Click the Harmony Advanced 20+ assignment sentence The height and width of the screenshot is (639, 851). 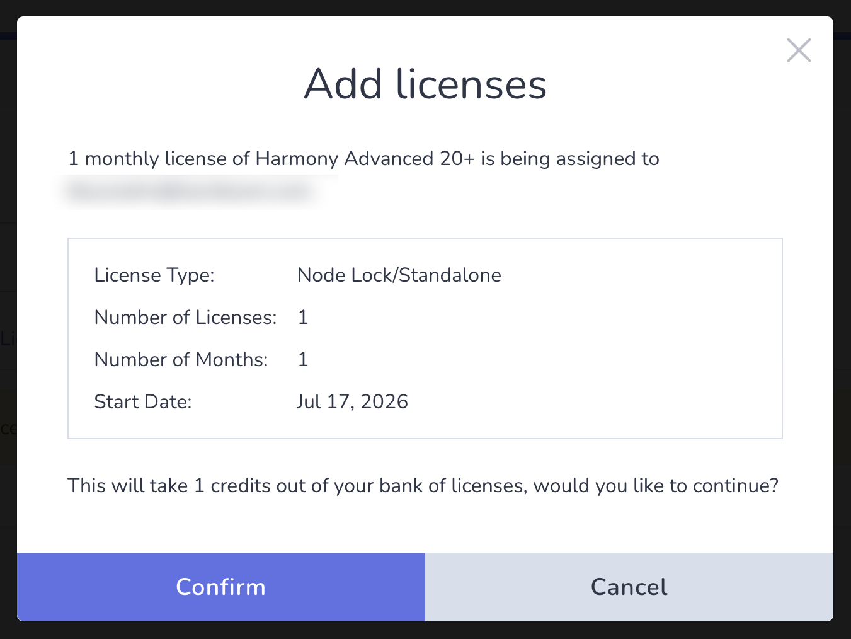click(x=363, y=159)
